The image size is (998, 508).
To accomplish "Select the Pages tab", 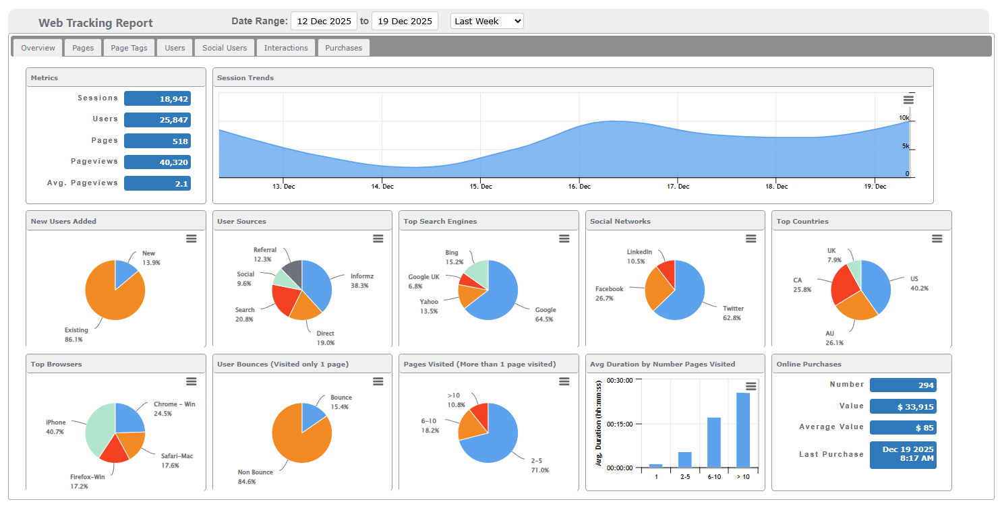I will coord(82,47).
